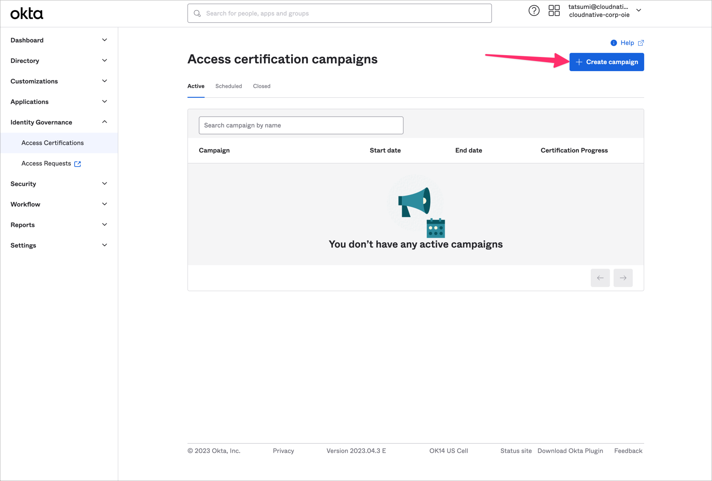Click the external link icon beside Help
Screen dimensions: 712x481
pyautogui.click(x=640, y=43)
